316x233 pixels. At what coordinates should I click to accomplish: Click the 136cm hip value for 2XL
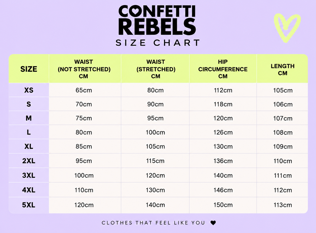pos(223,161)
